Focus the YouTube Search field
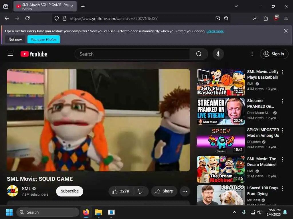The width and height of the screenshot is (293, 219). [132, 54]
